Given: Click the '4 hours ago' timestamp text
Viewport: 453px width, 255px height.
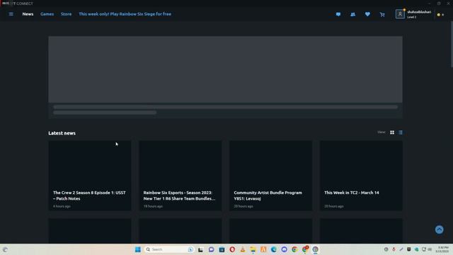Looking at the screenshot, I should (x=62, y=206).
